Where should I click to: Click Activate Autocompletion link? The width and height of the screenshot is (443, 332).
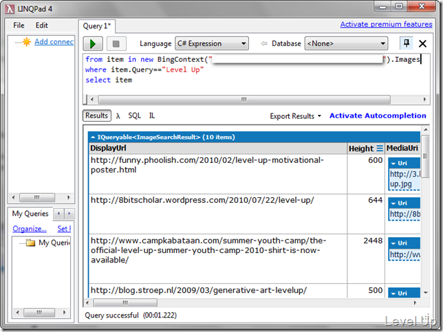pos(378,115)
